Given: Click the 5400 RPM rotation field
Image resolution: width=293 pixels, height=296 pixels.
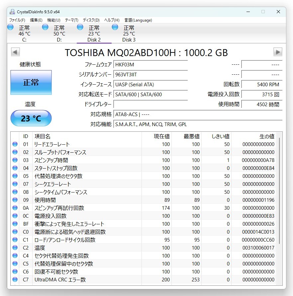Looking at the screenshot, I should coord(262,84).
